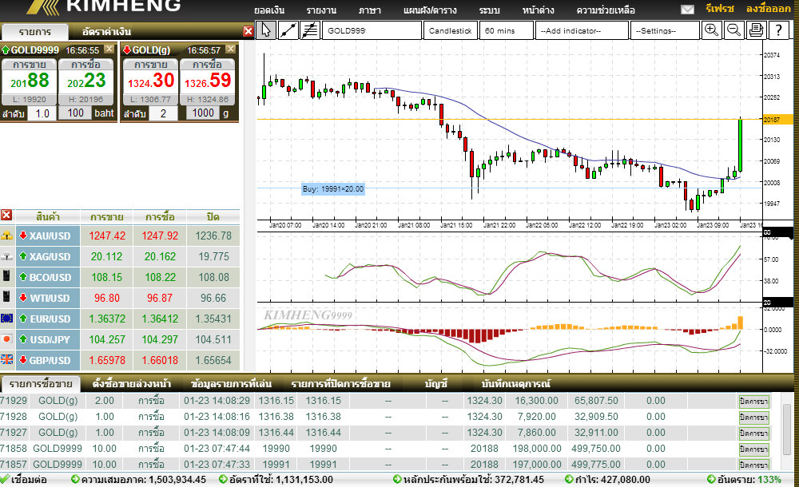
Task: Click GOLD(g) sell price 1324.30
Action: click(151, 81)
